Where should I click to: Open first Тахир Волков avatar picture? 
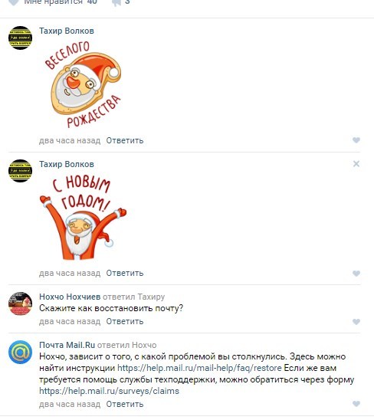click(21, 38)
